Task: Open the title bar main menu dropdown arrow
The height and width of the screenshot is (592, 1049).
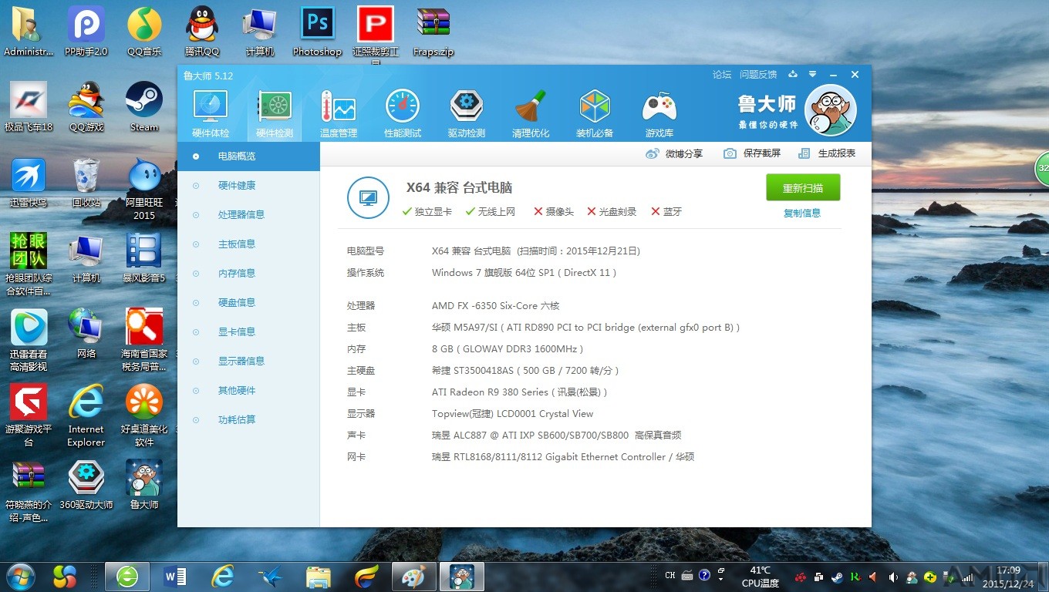Action: [812, 75]
